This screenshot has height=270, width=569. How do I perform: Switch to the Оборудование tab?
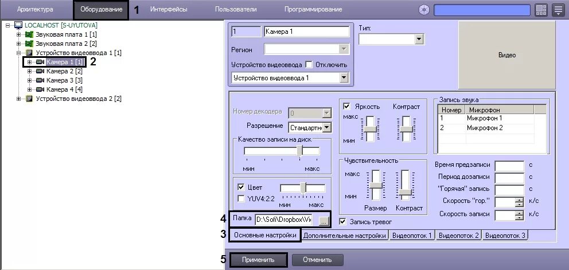click(x=102, y=9)
